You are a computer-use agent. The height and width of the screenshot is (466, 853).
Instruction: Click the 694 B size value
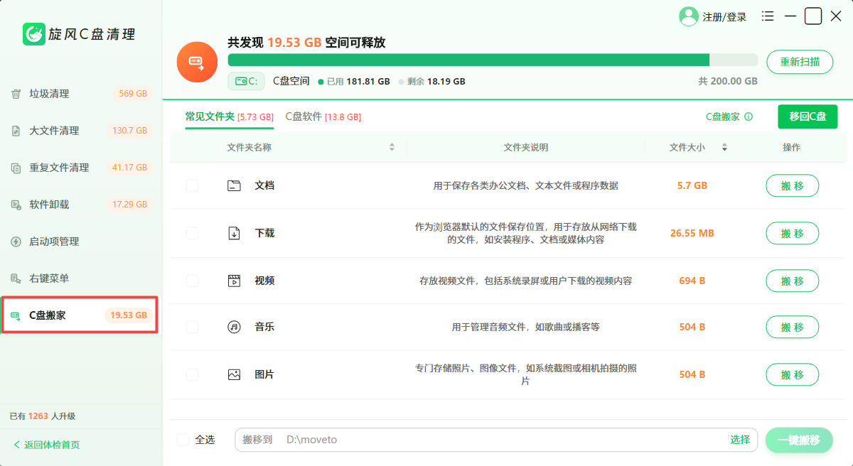click(x=692, y=281)
